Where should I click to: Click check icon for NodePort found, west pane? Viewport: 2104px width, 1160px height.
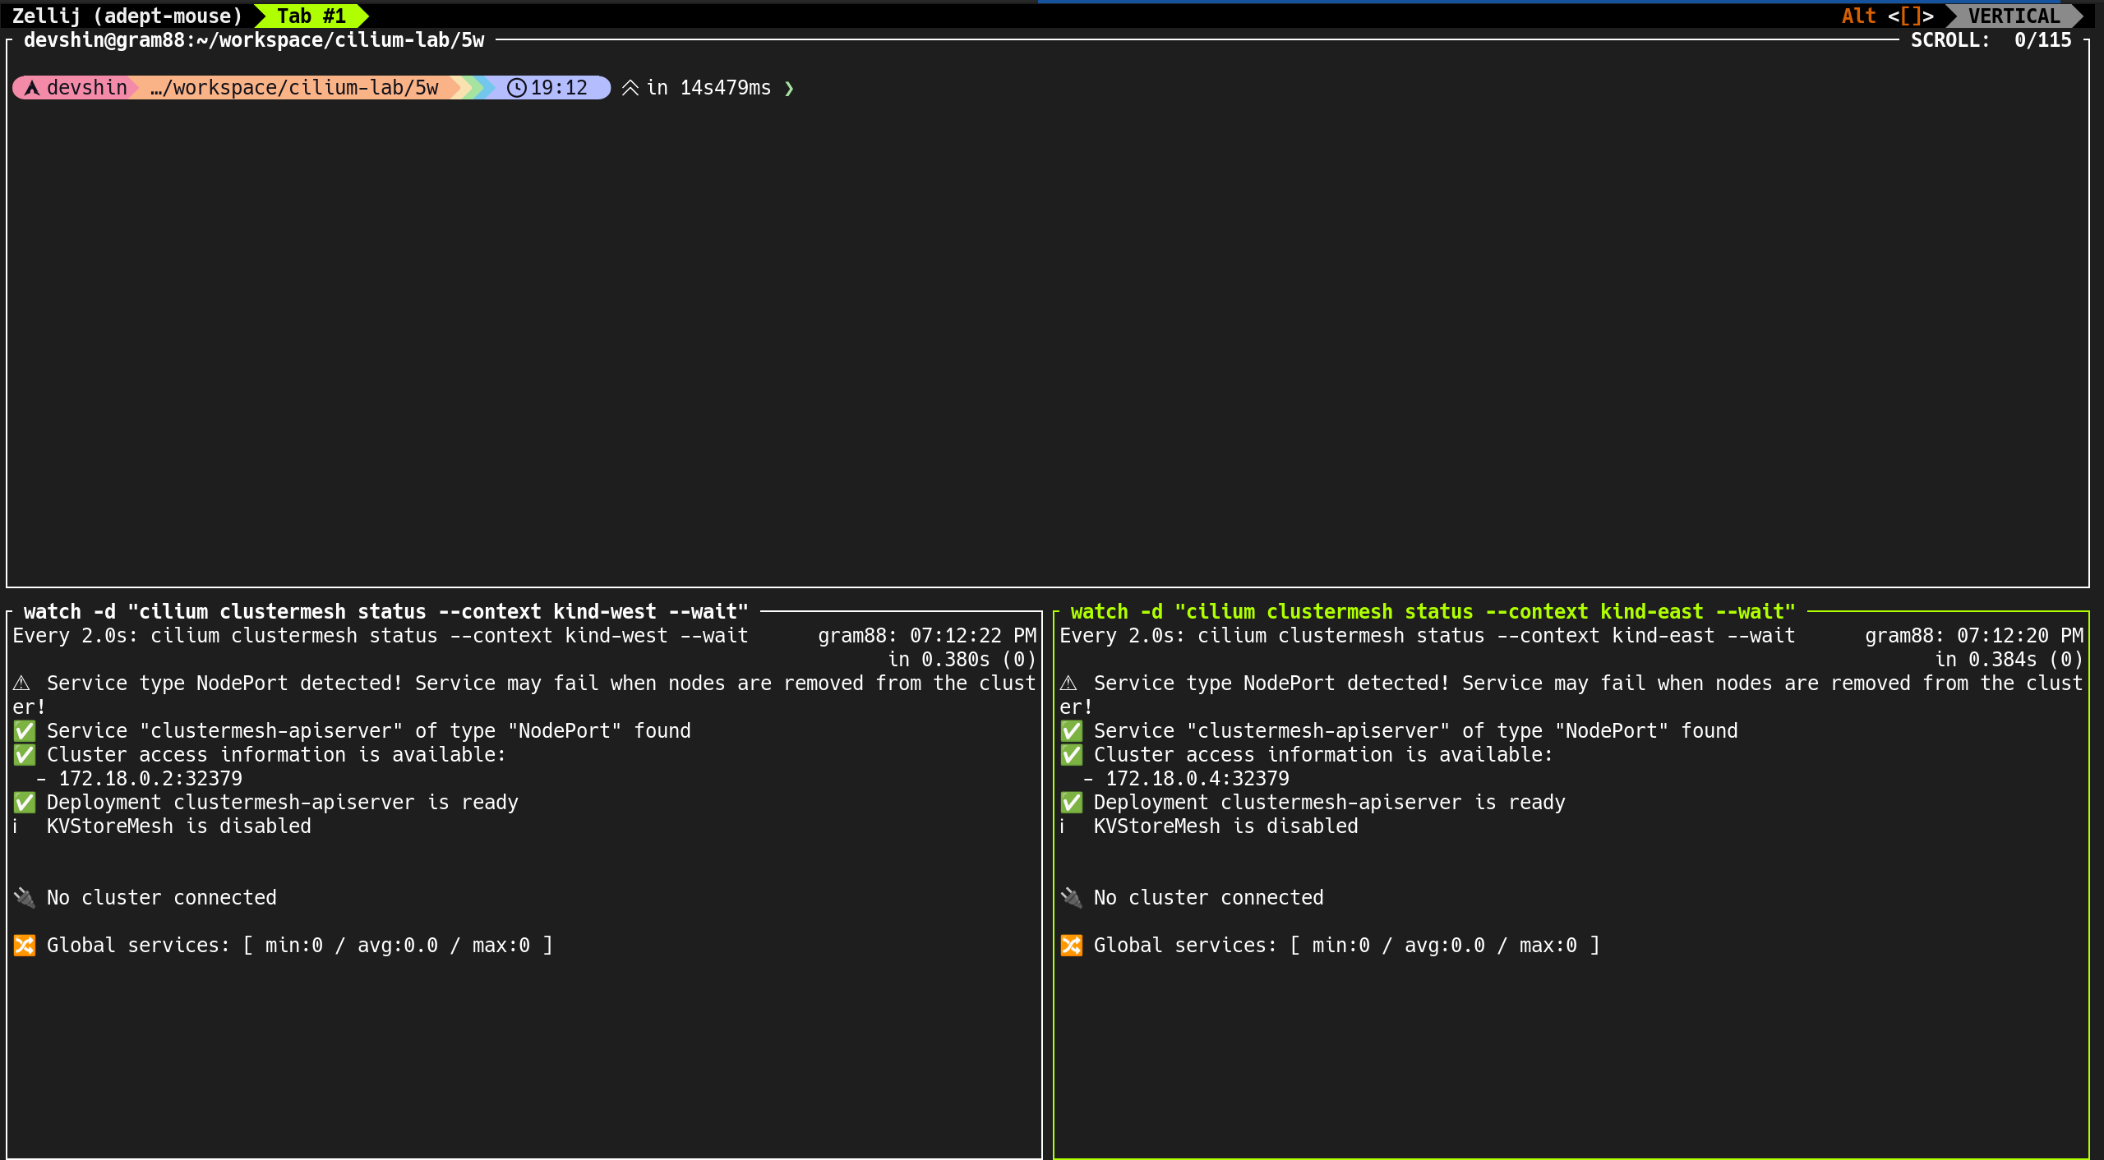click(25, 730)
